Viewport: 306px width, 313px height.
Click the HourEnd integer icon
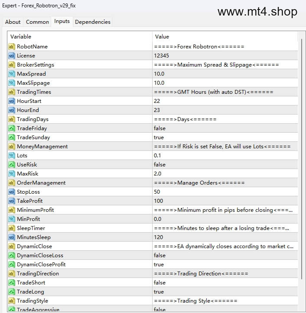[x=12, y=110]
